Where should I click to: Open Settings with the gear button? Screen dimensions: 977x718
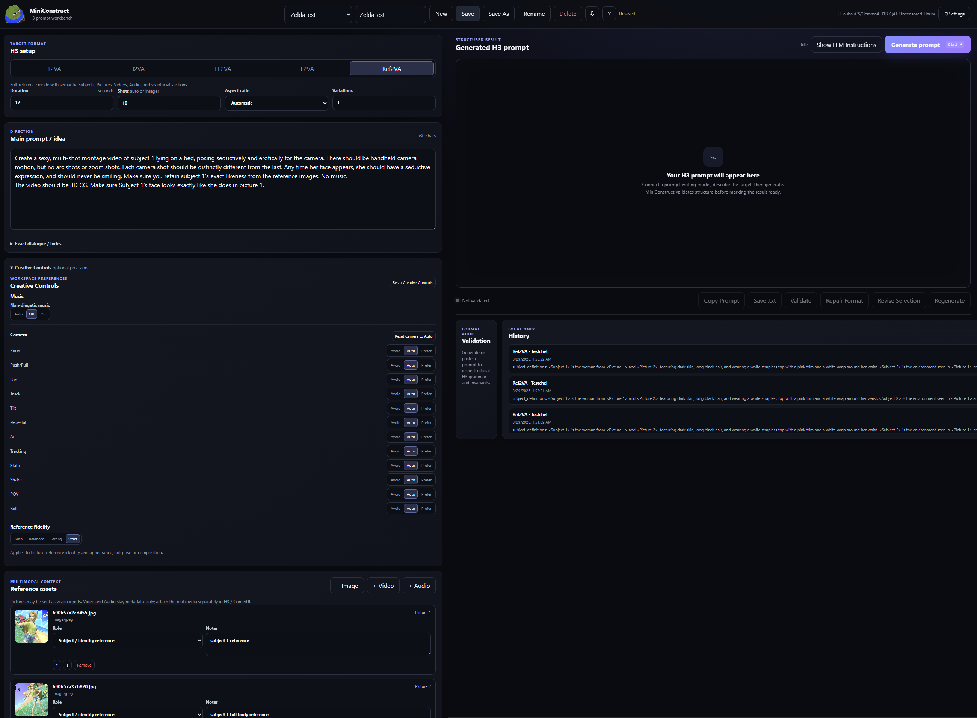[x=954, y=14]
